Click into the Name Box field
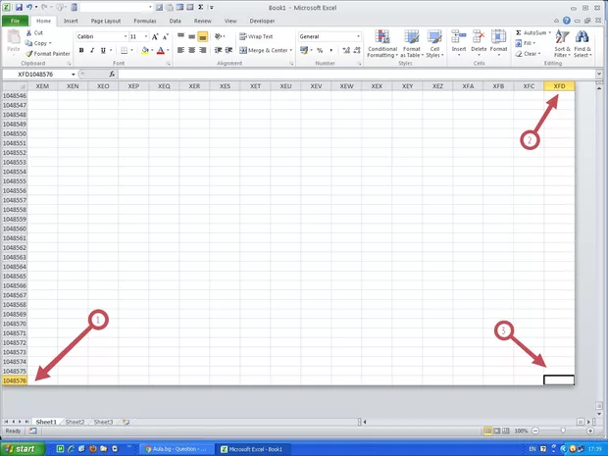 [35, 75]
